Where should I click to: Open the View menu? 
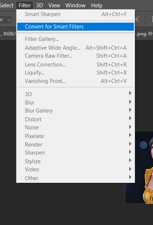[54, 5]
